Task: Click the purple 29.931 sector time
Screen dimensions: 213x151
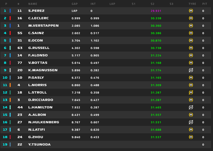Action: pos(156,11)
